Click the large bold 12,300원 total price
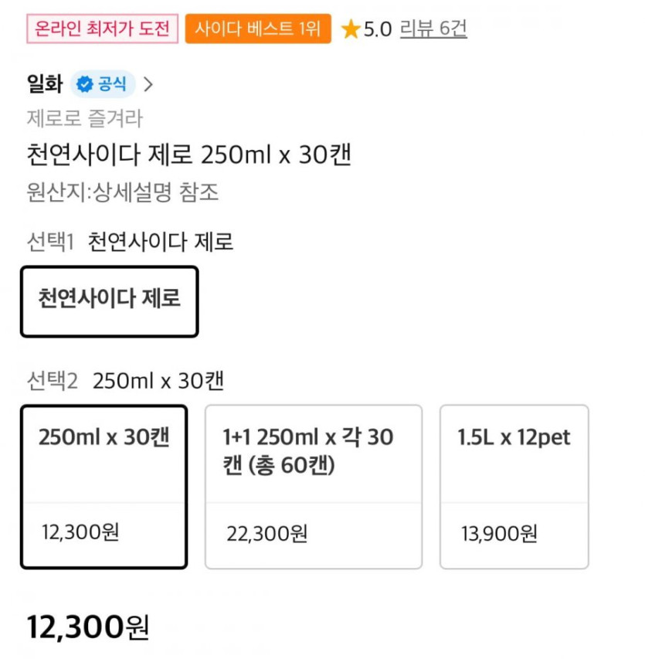 tap(87, 627)
